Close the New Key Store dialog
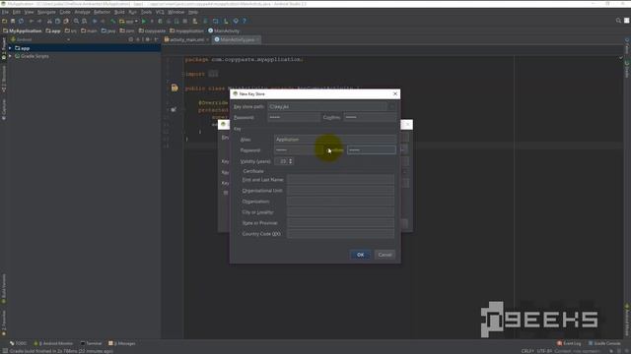The height and width of the screenshot is (354, 631). 395,93
